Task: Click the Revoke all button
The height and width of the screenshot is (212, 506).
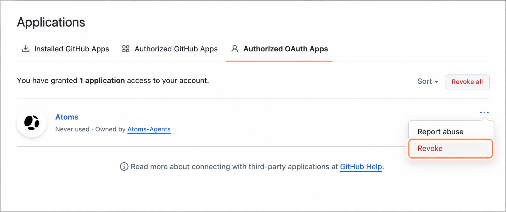Action: point(467,82)
